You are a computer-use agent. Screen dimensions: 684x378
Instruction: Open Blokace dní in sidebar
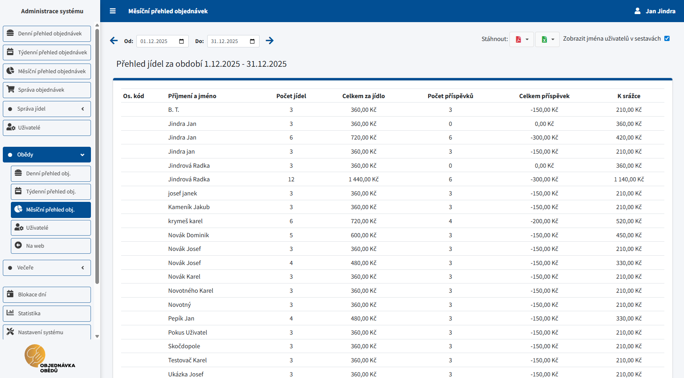(47, 295)
